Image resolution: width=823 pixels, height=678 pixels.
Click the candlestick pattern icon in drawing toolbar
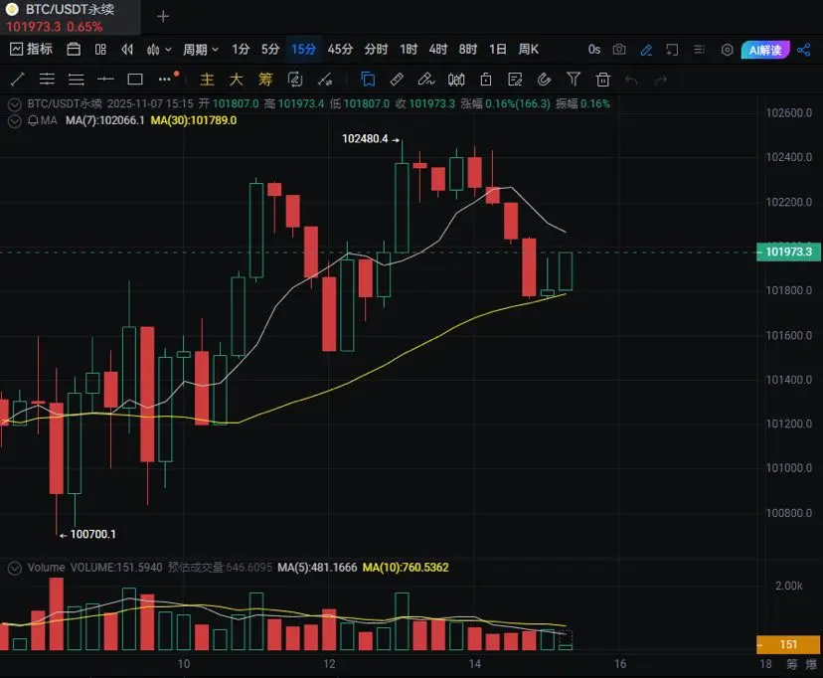click(456, 80)
